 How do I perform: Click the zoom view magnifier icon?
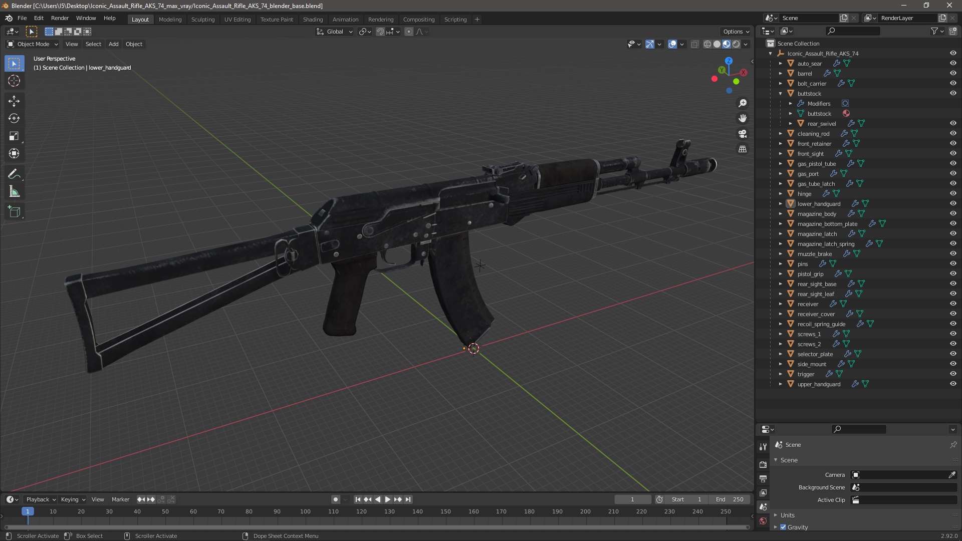pyautogui.click(x=743, y=103)
